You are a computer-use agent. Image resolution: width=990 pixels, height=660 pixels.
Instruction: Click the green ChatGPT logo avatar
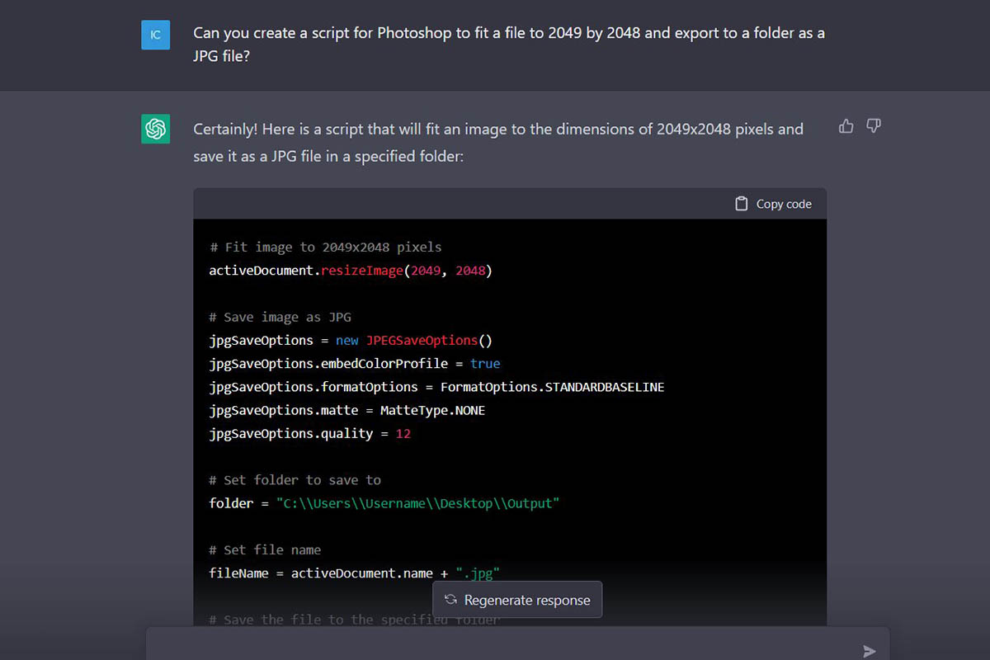click(x=155, y=130)
